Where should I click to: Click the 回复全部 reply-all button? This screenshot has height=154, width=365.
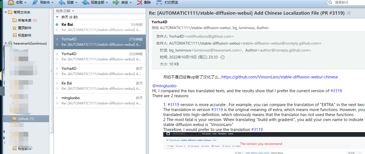point(93,2)
